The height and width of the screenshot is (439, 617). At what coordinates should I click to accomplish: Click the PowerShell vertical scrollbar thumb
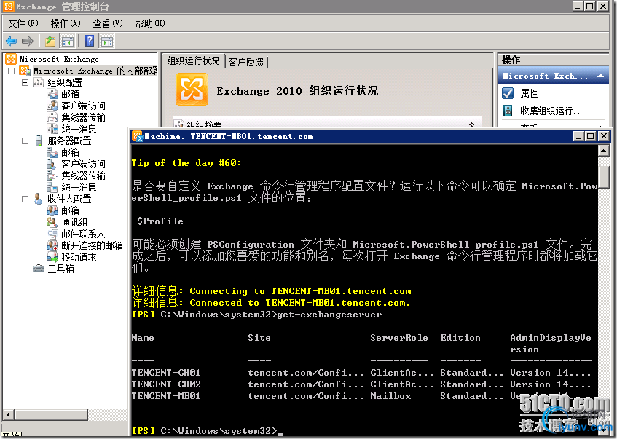click(604, 176)
